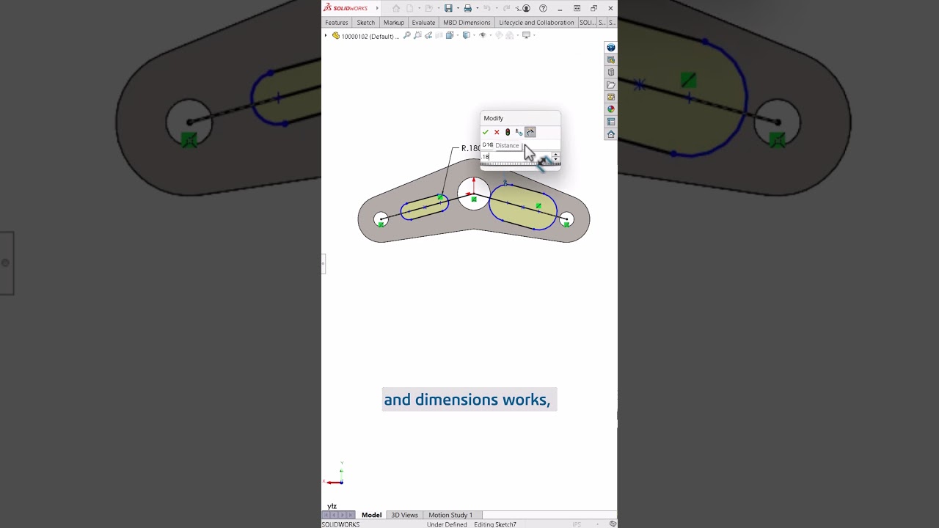Click the Print icon
Screen dimensions: 939x528
tap(467, 8)
